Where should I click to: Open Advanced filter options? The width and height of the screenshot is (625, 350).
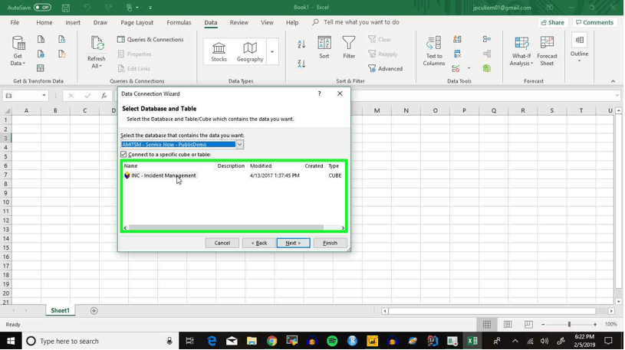coord(386,68)
